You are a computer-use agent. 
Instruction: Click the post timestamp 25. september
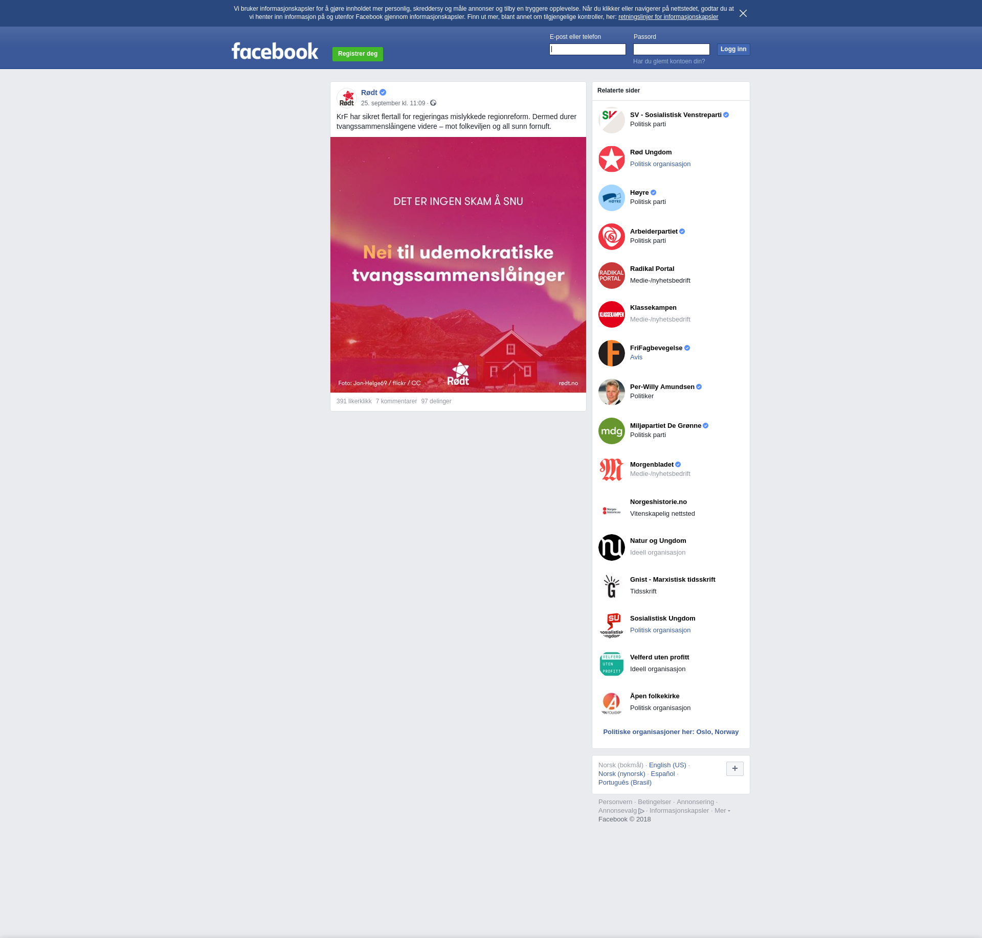(393, 103)
